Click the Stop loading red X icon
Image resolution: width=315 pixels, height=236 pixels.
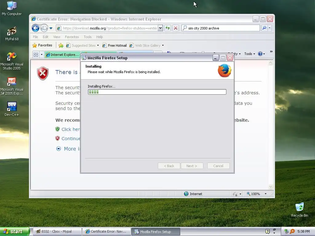pos(176,28)
